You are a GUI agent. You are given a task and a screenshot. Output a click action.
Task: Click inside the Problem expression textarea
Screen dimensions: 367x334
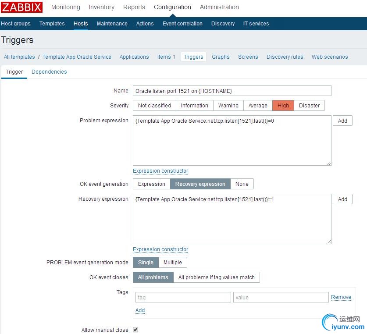pyautogui.click(x=232, y=140)
